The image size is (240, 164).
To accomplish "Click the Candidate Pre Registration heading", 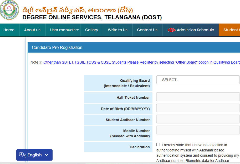I will [57, 48].
